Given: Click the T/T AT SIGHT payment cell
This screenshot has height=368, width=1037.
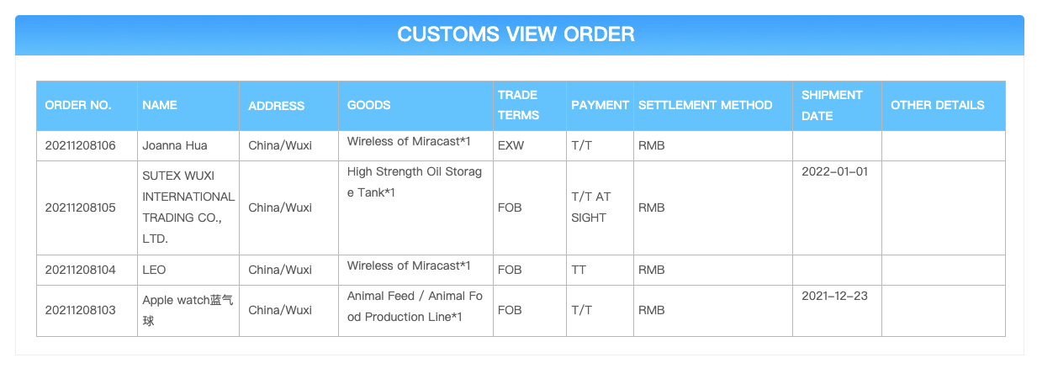Looking at the screenshot, I should 600,208.
